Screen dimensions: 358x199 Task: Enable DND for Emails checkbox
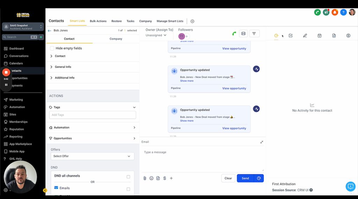[128, 189]
